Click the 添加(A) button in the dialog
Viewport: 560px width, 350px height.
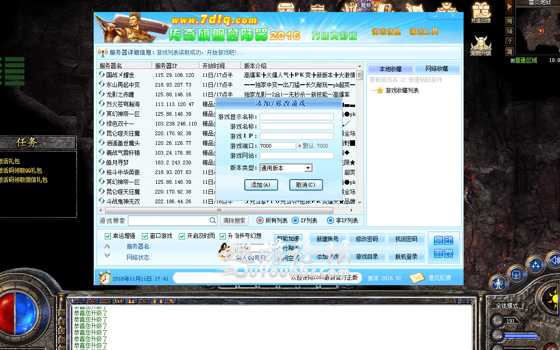[x=261, y=185]
